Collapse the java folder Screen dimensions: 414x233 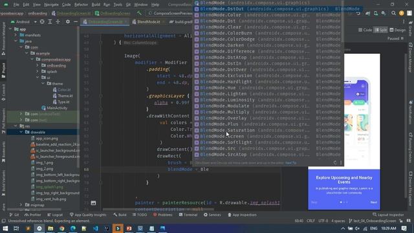pos(16,41)
